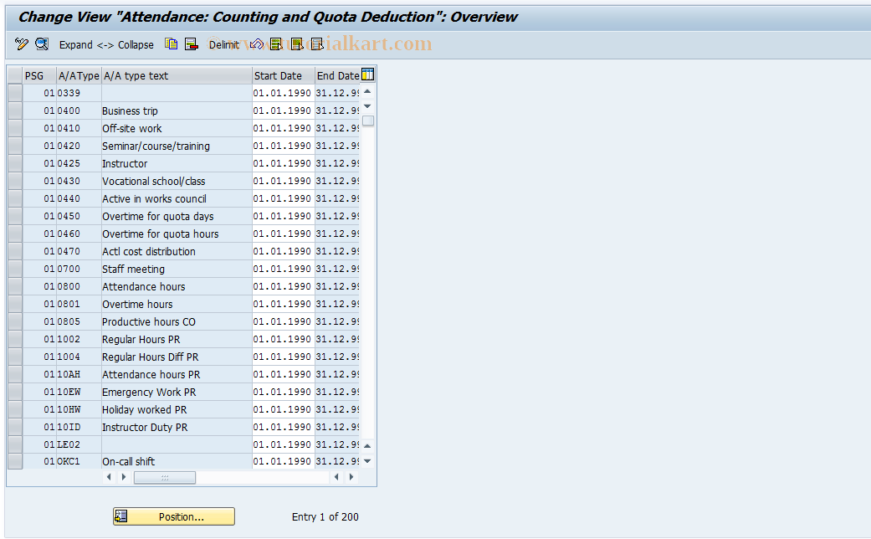Select row for Business trip
Screen dimensions: 871x539
click(15, 110)
